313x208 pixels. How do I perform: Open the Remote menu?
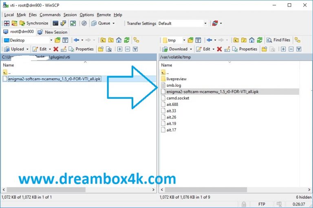104,15
